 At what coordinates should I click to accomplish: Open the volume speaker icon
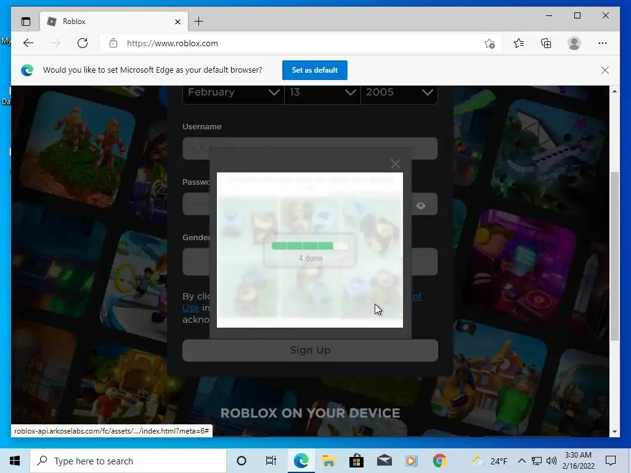pyautogui.click(x=552, y=461)
